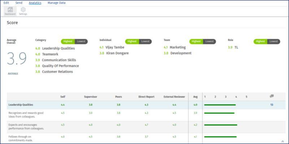Click the Peers column header
Viewport: 289px width, 144px height.
[118, 97]
